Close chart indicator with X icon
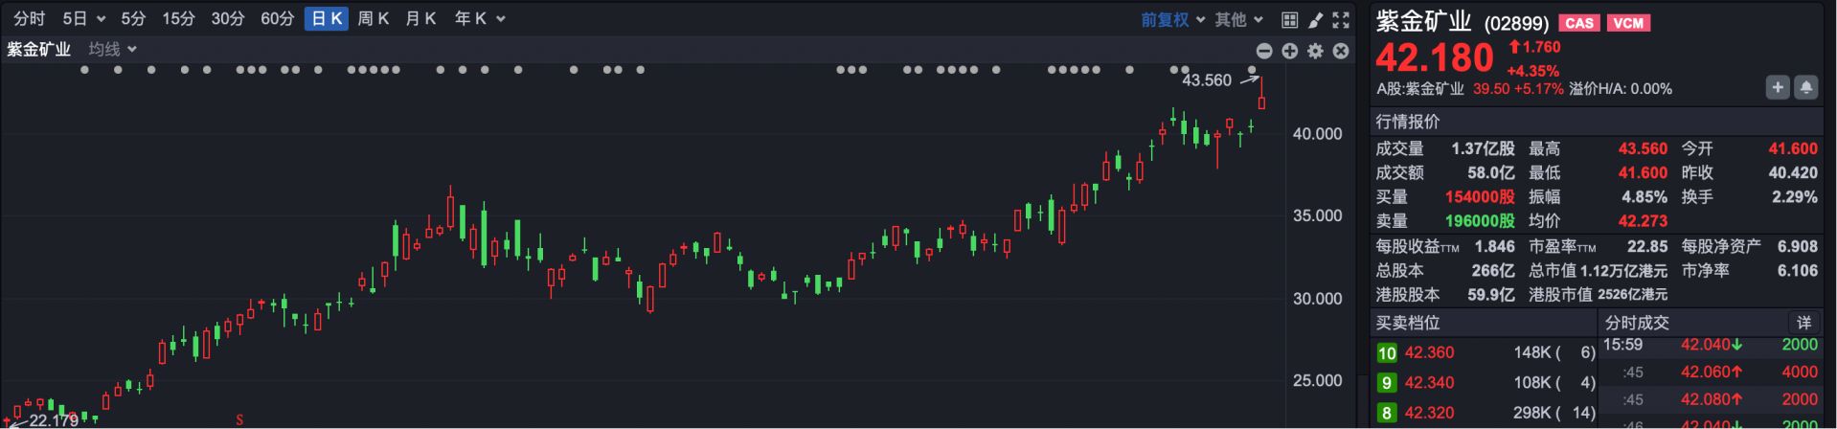The image size is (1837, 429). tap(1341, 51)
